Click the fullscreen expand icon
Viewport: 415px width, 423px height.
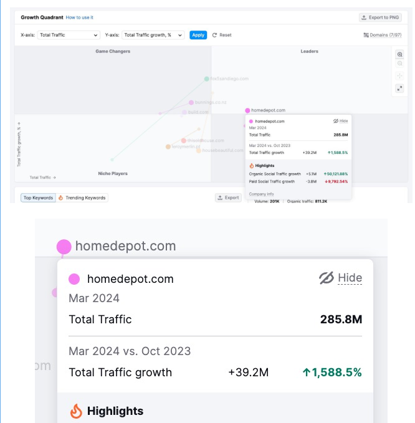pos(399,88)
